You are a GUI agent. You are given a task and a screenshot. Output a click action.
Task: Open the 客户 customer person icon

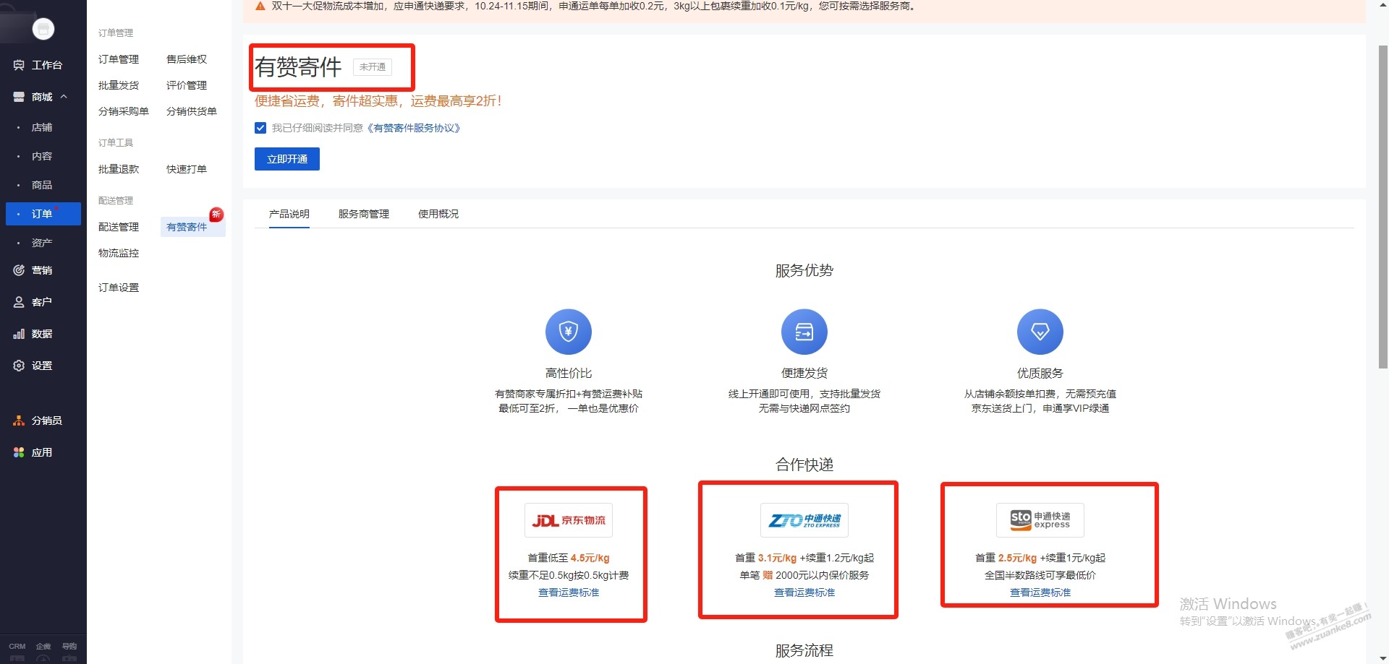(19, 302)
